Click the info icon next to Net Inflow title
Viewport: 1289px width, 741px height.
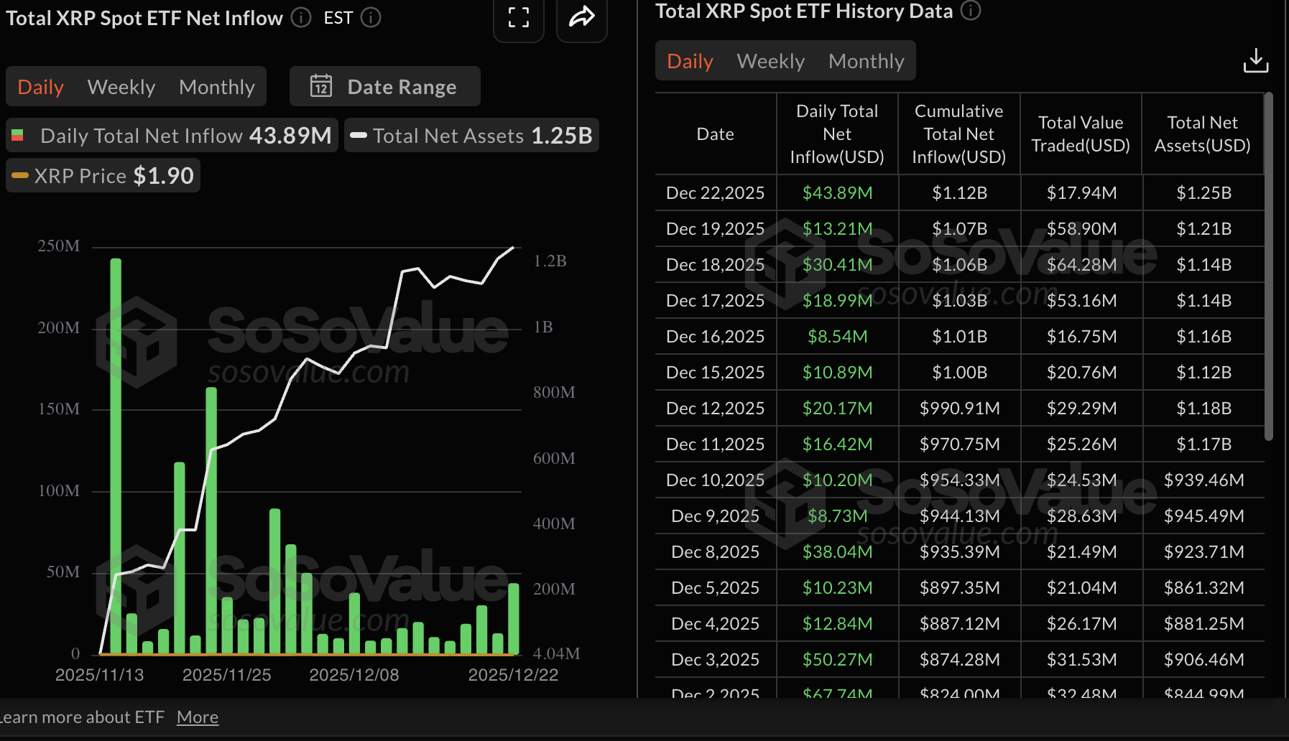pos(300,17)
